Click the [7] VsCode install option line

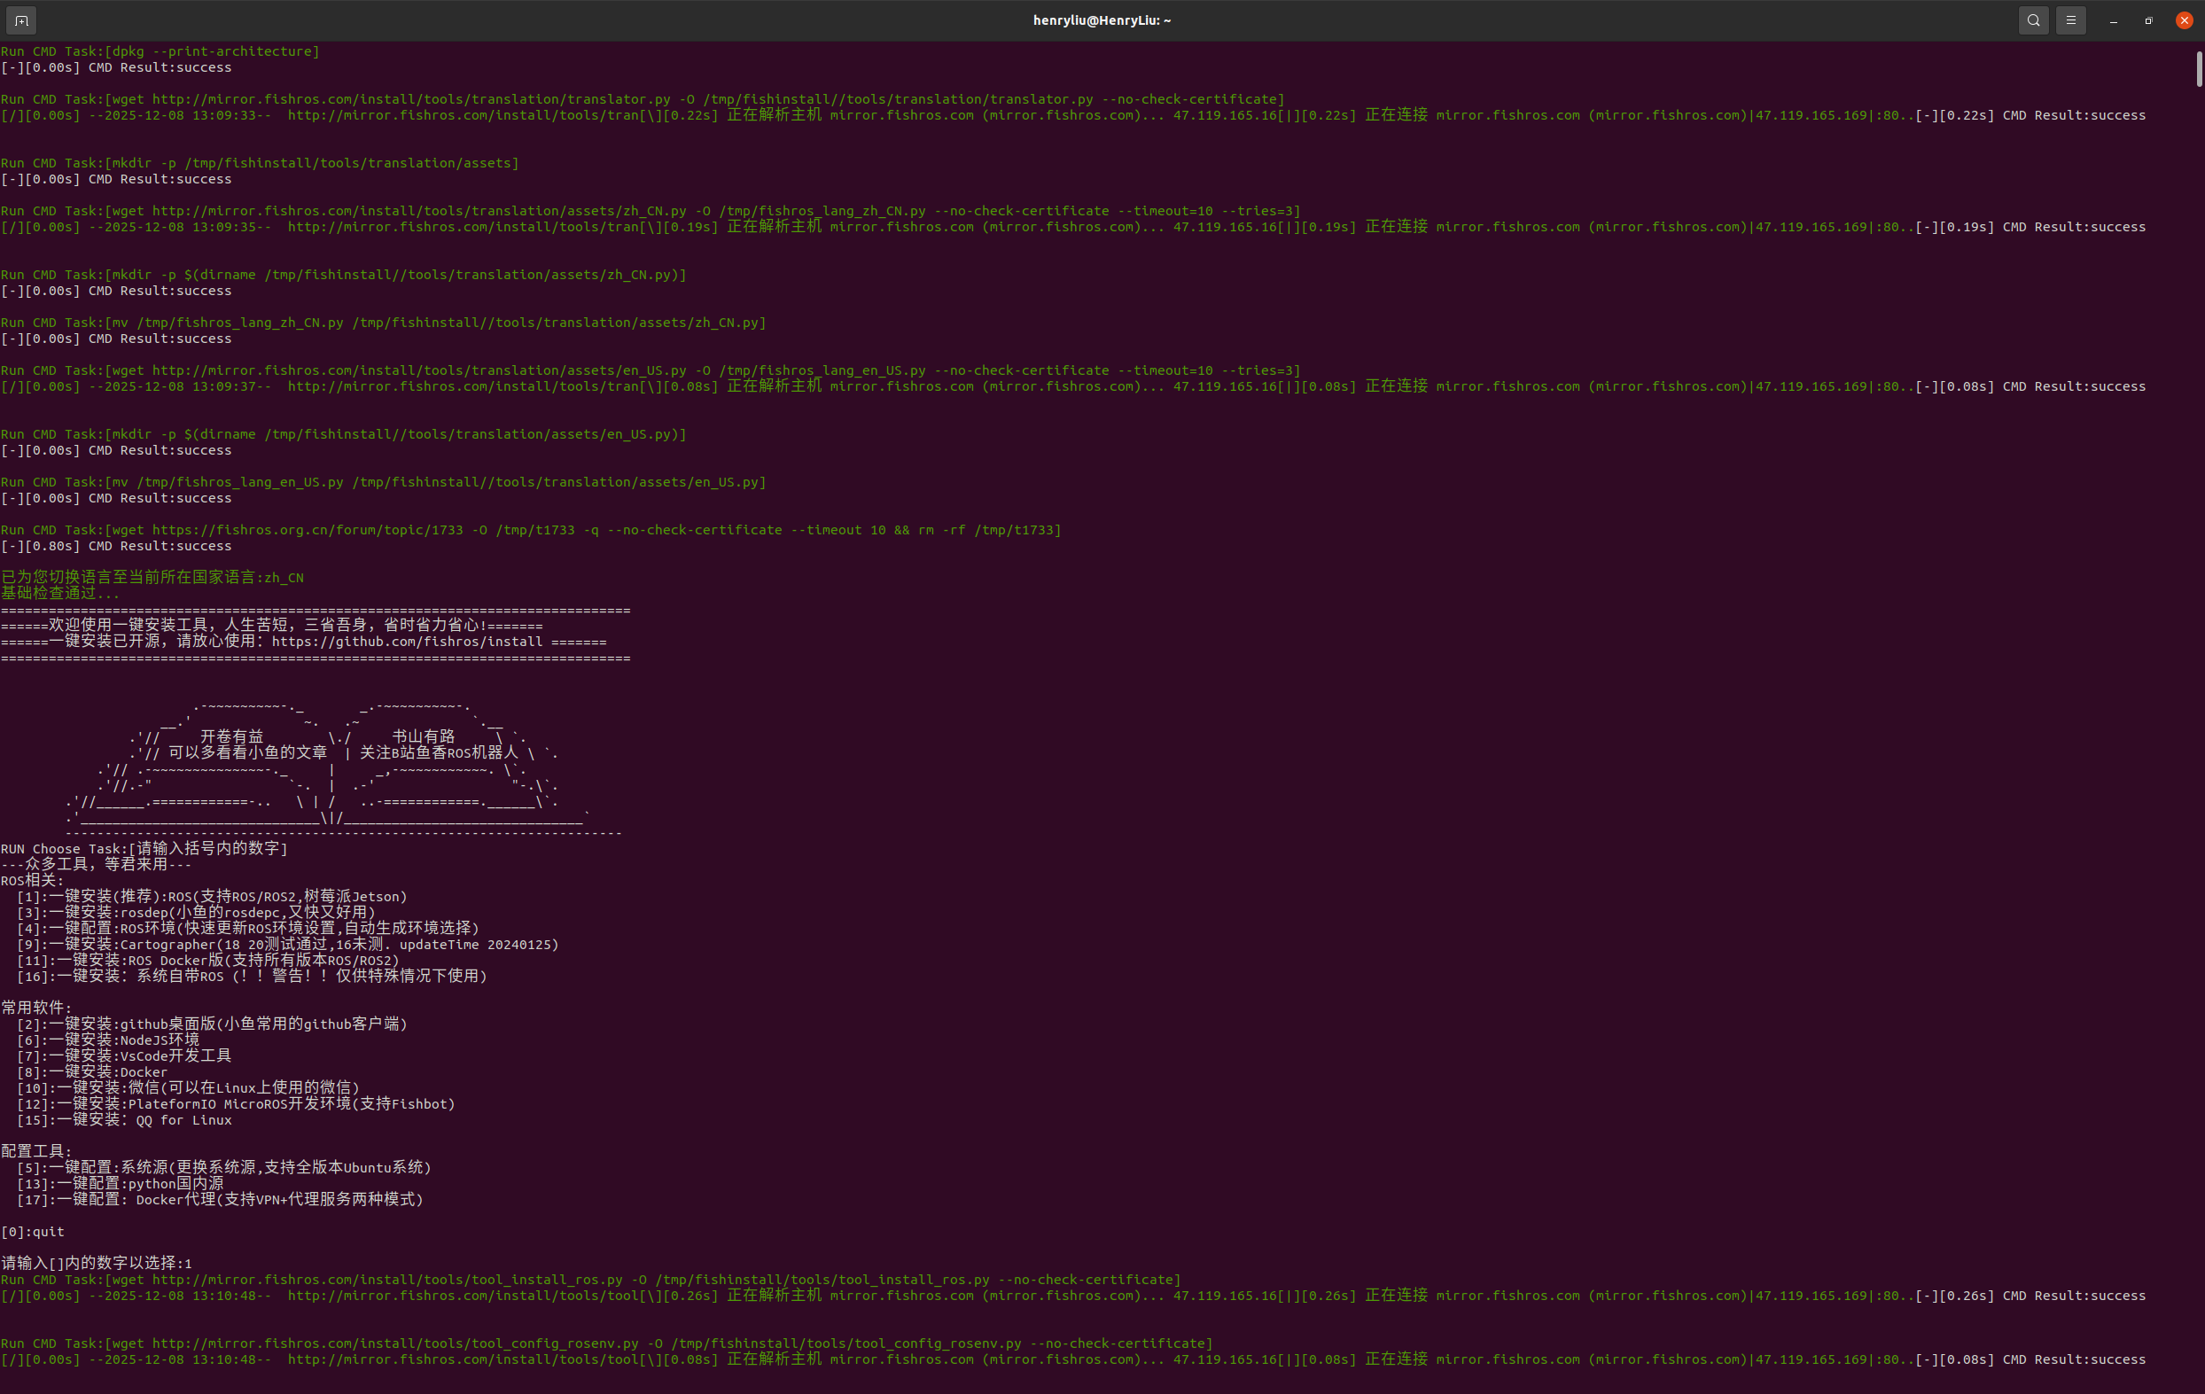point(123,1056)
